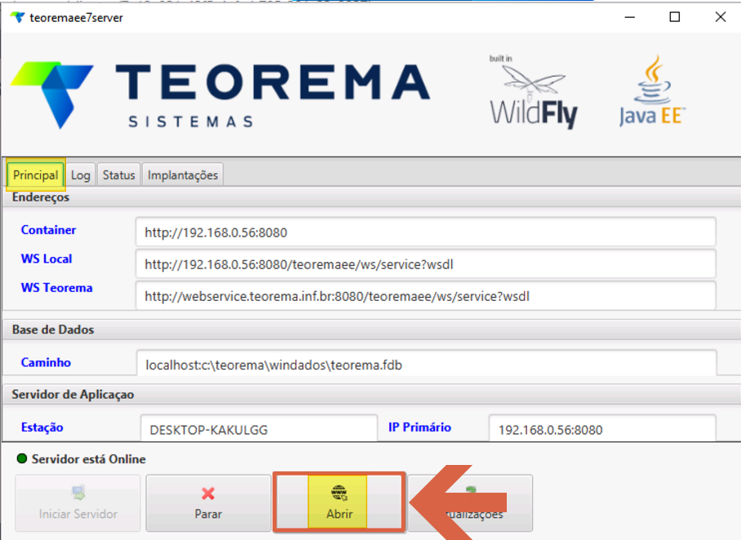741x540 pixels.
Task: Click the Estação label
Action: pos(42,427)
